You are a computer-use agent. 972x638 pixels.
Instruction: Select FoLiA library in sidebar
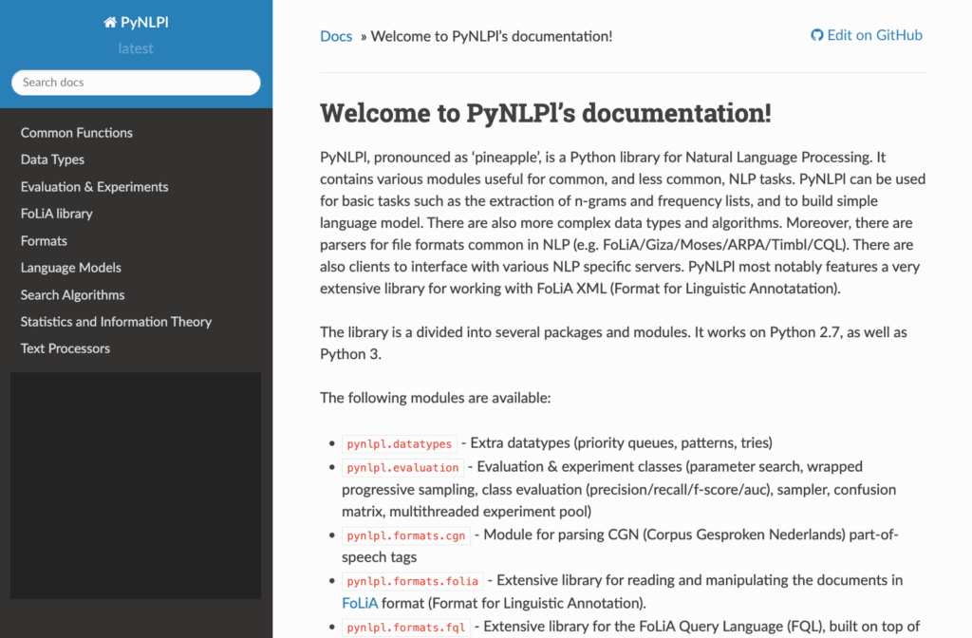pos(57,214)
